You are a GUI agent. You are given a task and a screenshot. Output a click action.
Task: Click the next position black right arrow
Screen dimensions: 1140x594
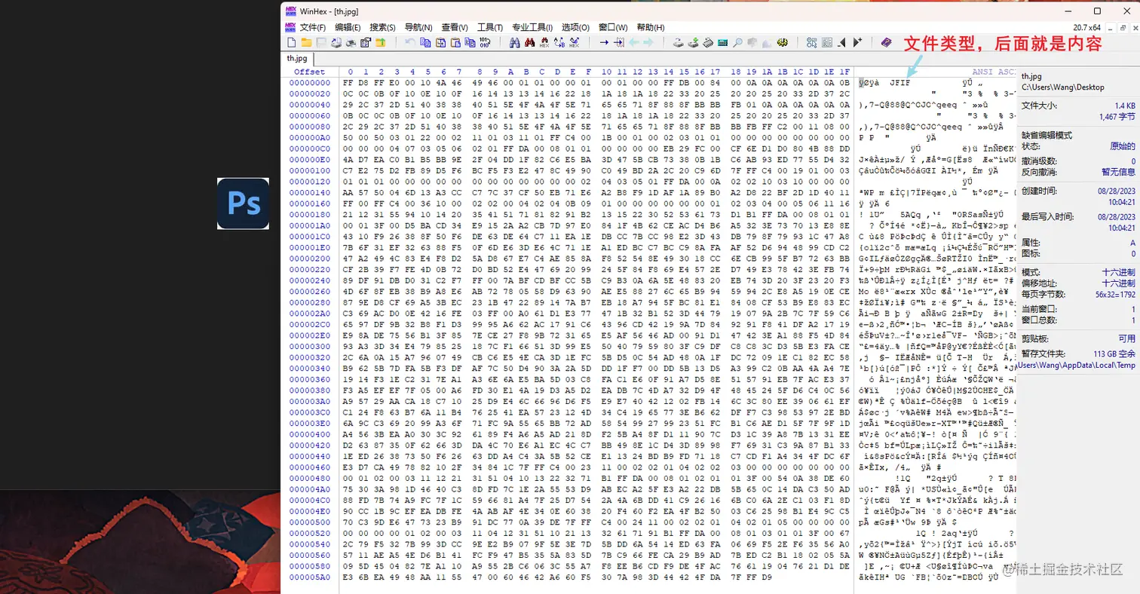(857, 42)
